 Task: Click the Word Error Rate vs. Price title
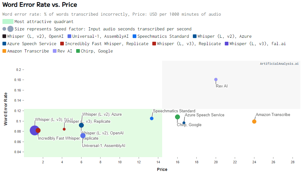tap(40, 5)
